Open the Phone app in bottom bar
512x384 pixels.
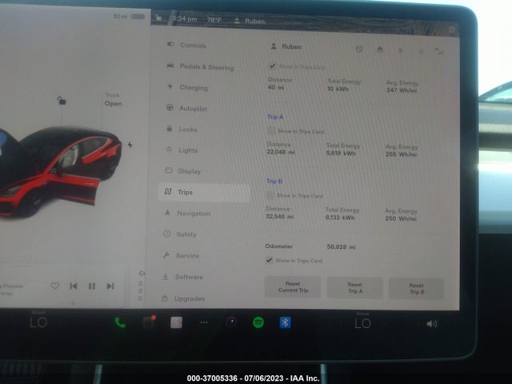tap(120, 323)
